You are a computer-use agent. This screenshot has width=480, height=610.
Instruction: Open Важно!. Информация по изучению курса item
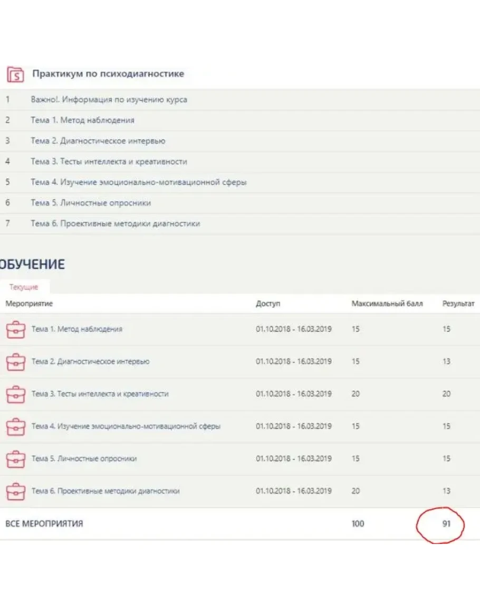point(109,99)
